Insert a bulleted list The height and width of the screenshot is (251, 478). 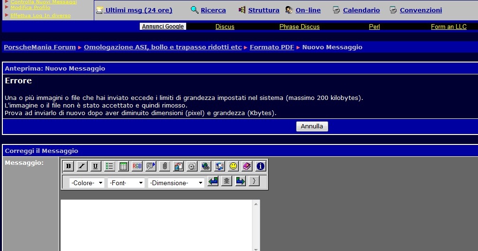pos(109,166)
